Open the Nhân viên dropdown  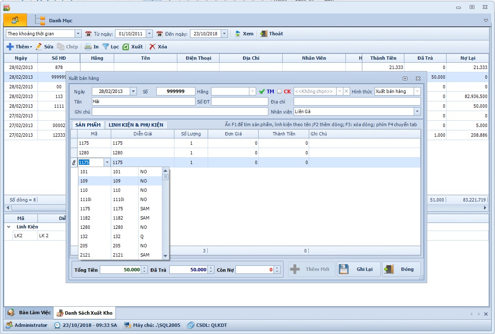417,111
